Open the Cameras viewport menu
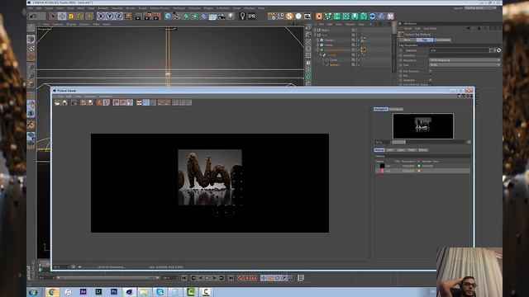This screenshot has width=529, height=297. click(58, 24)
